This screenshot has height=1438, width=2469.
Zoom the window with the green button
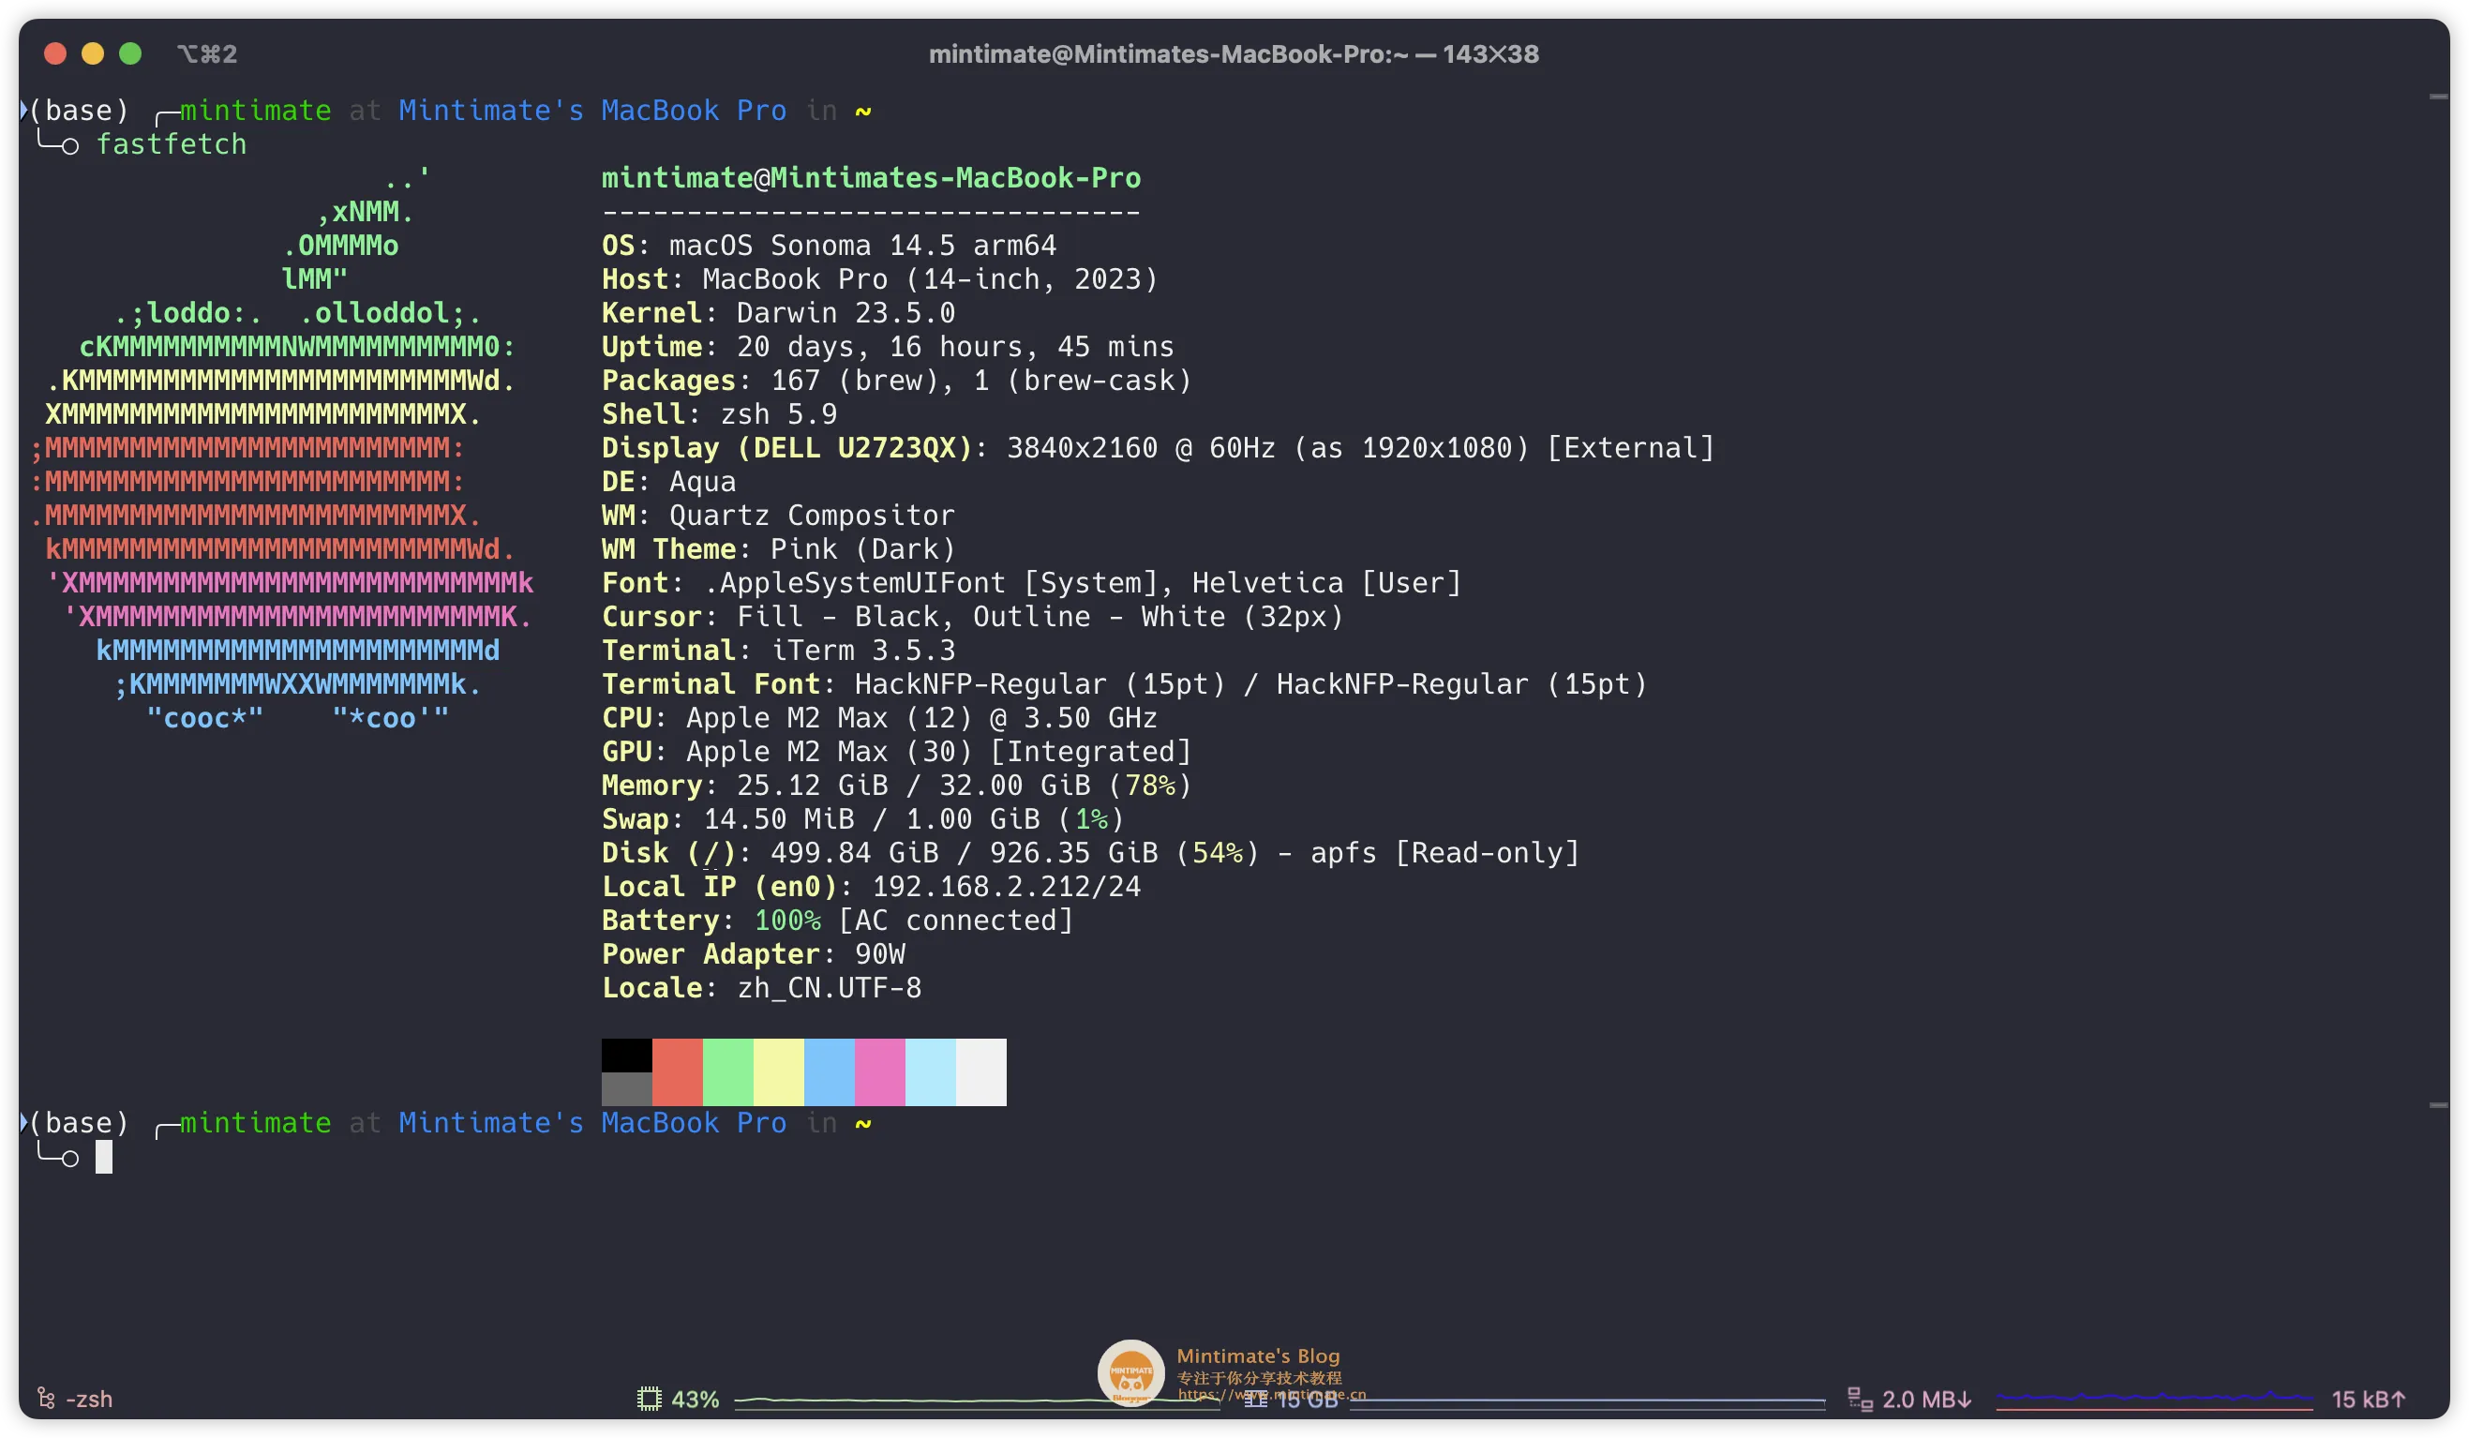tap(130, 53)
